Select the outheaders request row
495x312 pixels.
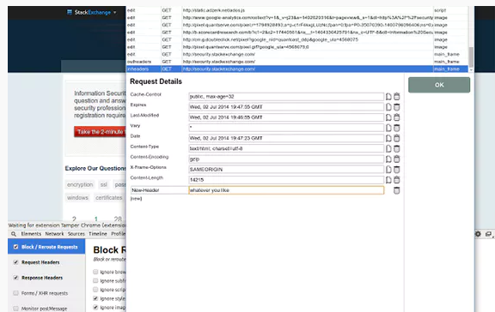pos(296,62)
